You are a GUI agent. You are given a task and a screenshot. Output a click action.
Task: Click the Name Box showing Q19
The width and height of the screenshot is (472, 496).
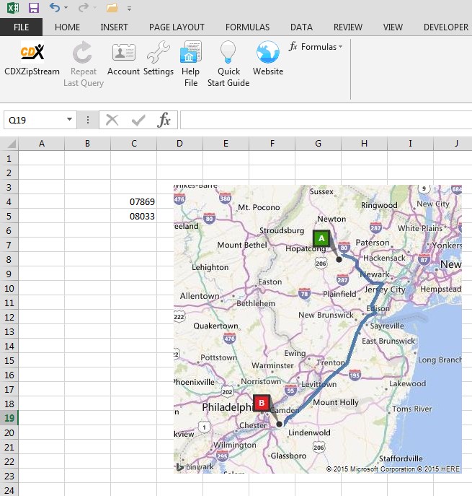click(35, 120)
